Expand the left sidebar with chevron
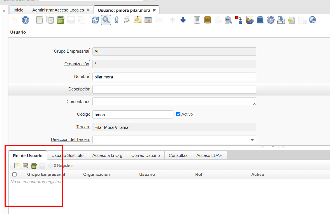The image size is (330, 214). coord(4,11)
